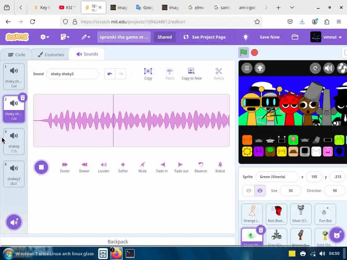Select sound 3 shakey

coord(14,142)
